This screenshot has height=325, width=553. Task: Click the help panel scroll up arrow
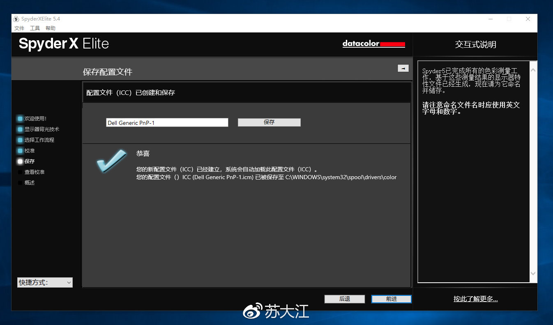tap(533, 70)
